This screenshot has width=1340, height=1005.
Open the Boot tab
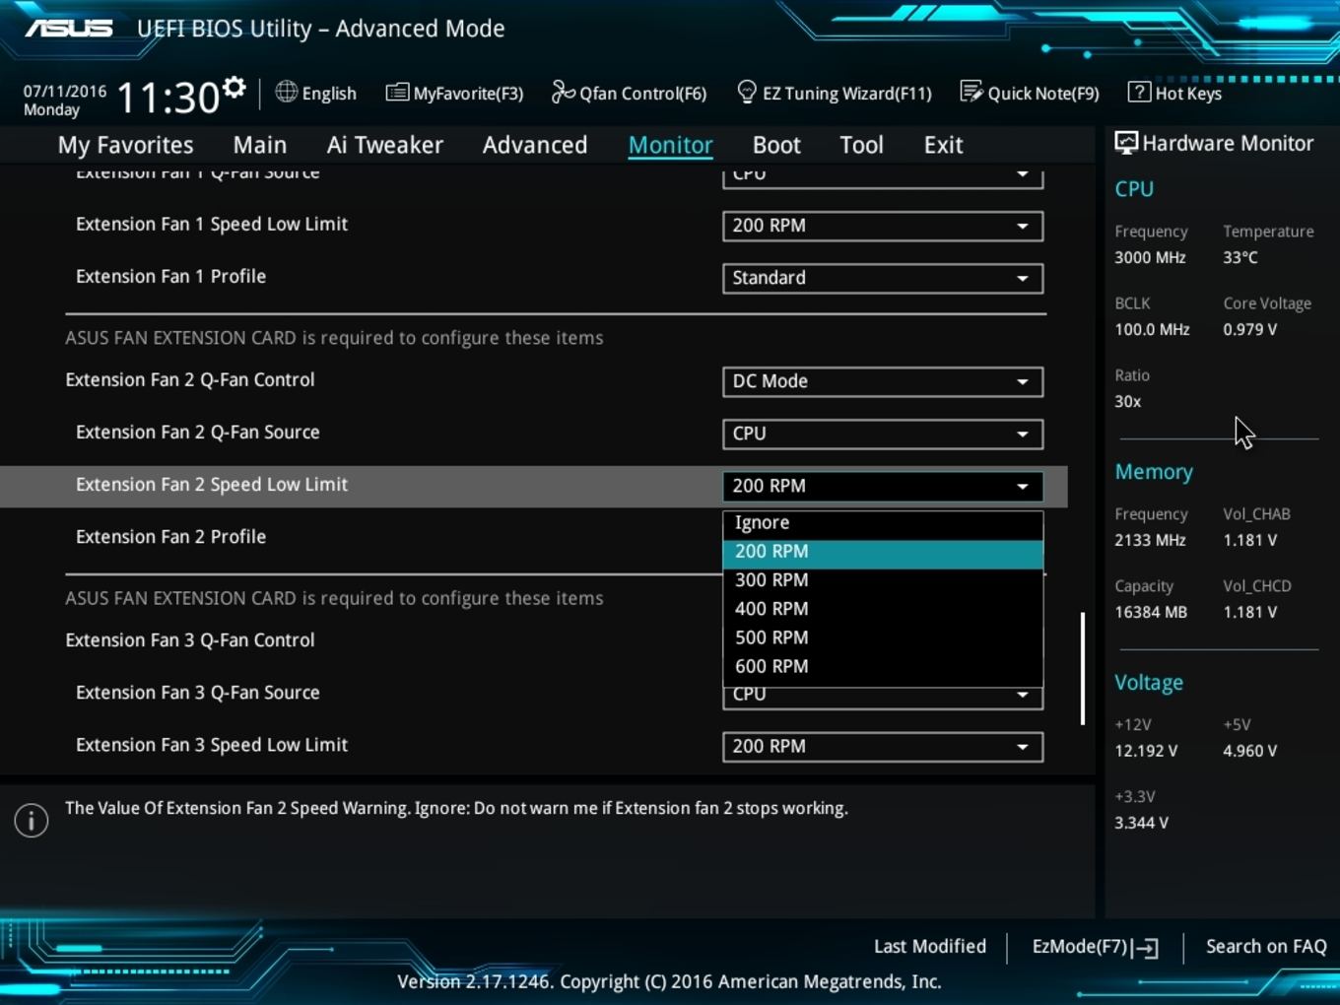[x=776, y=145]
